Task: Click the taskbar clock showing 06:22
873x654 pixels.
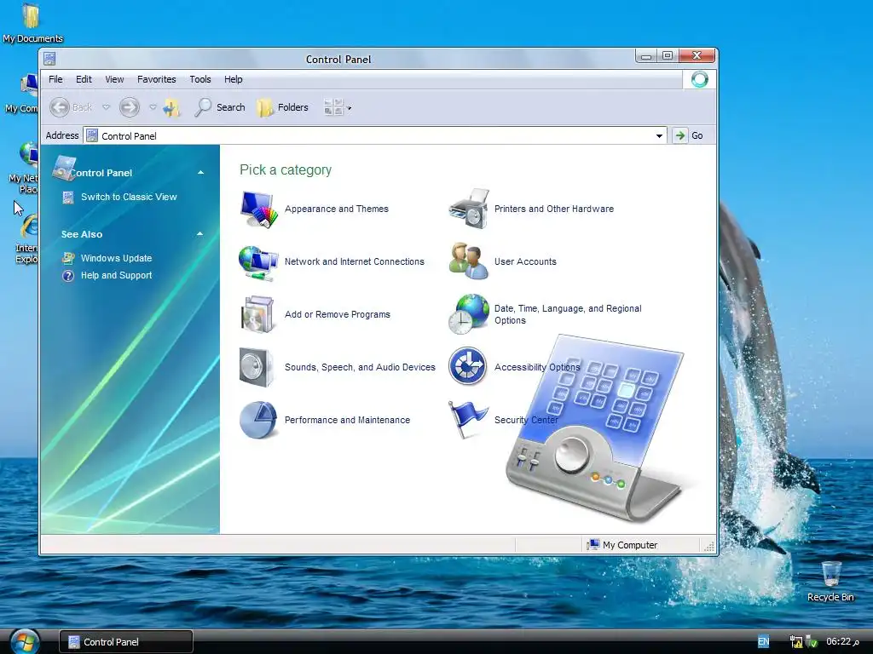Action: point(842,642)
